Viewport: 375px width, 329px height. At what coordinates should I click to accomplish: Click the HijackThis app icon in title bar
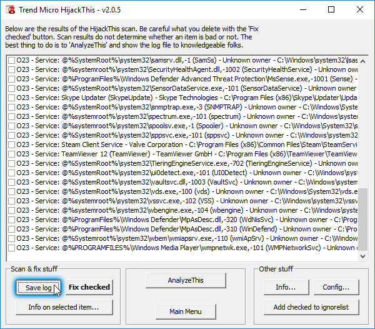(10, 10)
